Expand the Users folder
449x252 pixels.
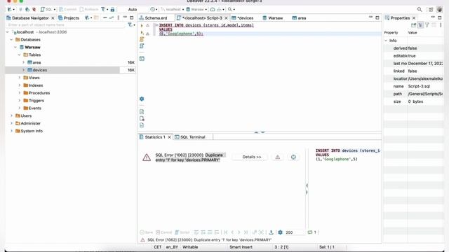click(11, 115)
